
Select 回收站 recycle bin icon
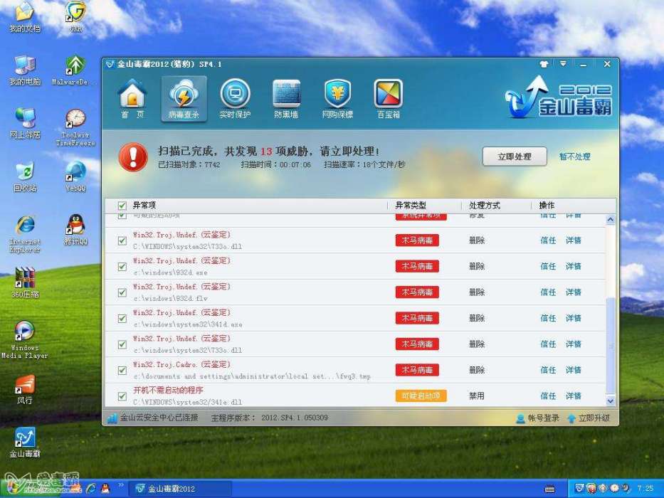[x=25, y=176]
